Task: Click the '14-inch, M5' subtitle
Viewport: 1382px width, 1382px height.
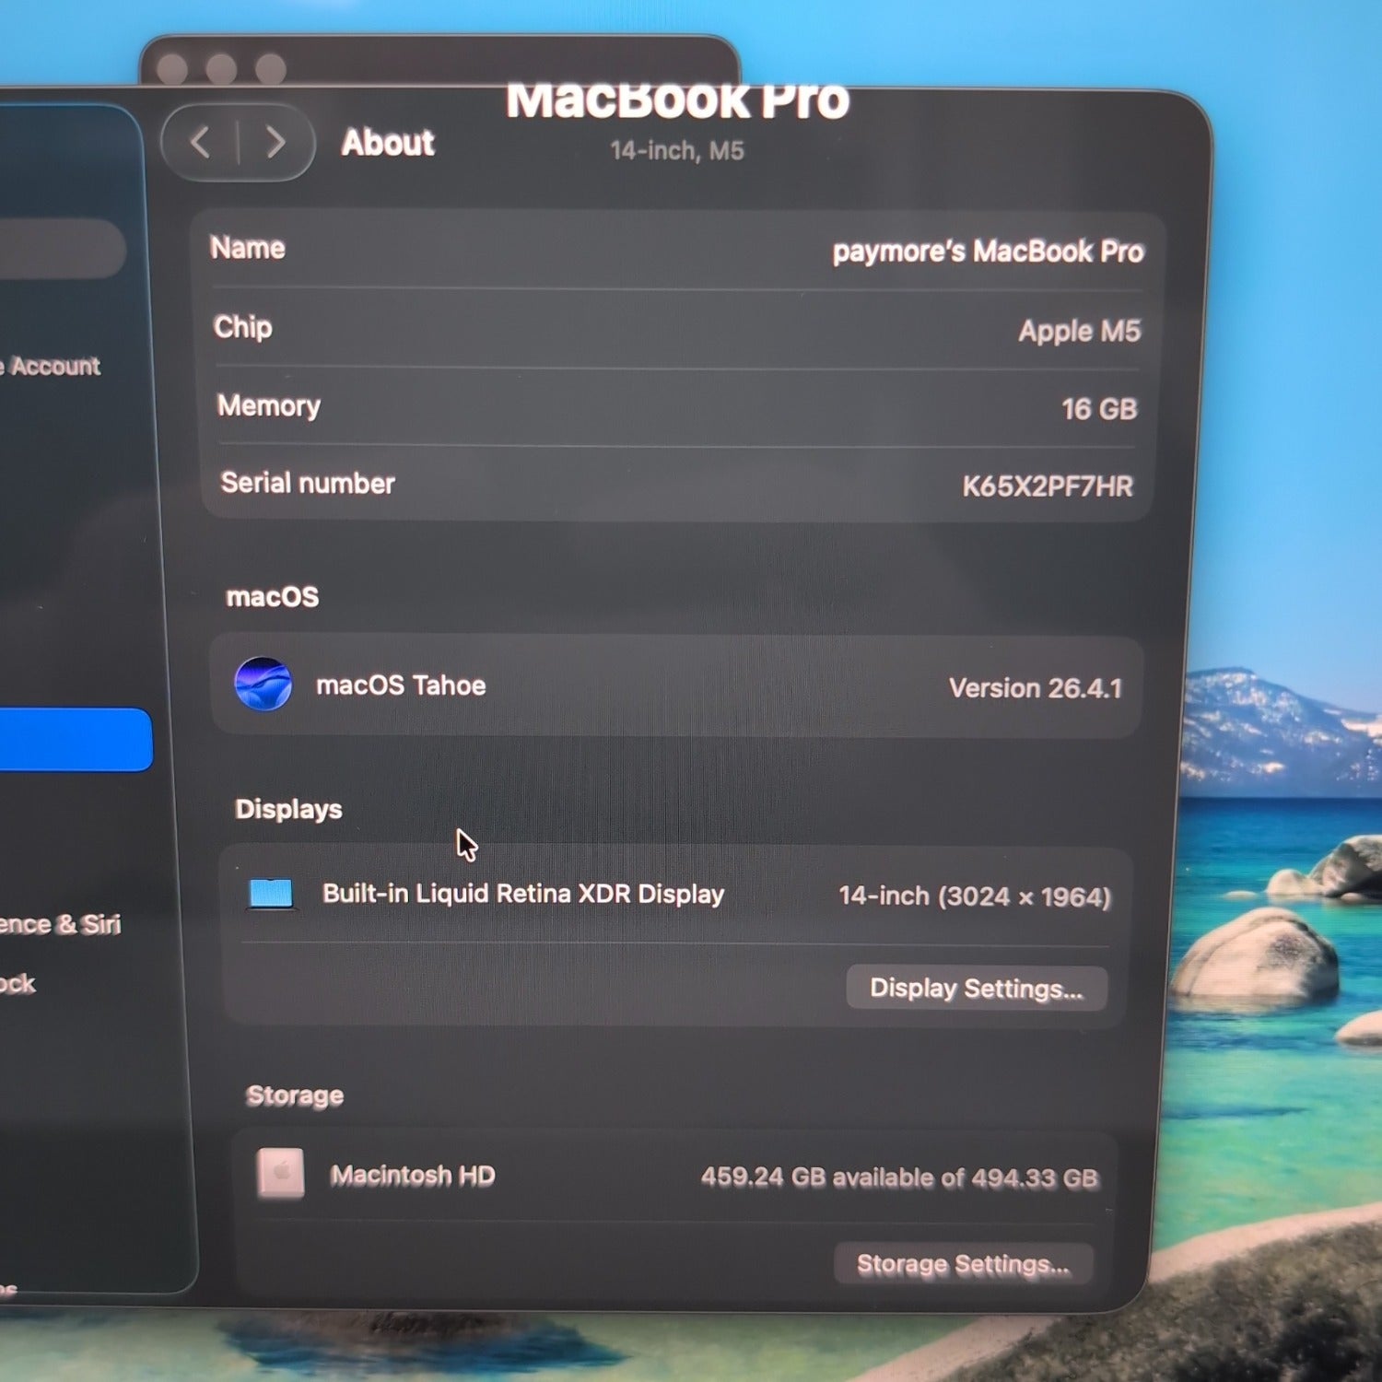Action: point(677,150)
